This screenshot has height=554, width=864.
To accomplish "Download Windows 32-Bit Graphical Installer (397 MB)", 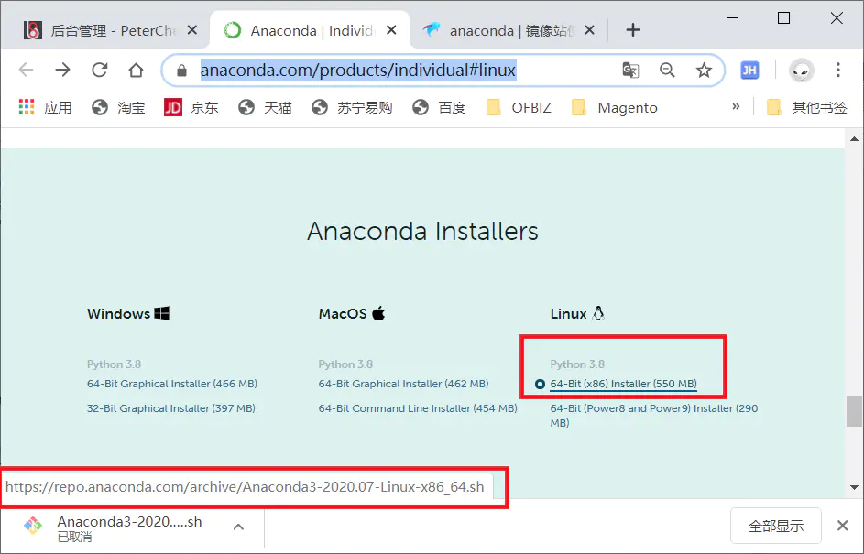I will coord(170,408).
